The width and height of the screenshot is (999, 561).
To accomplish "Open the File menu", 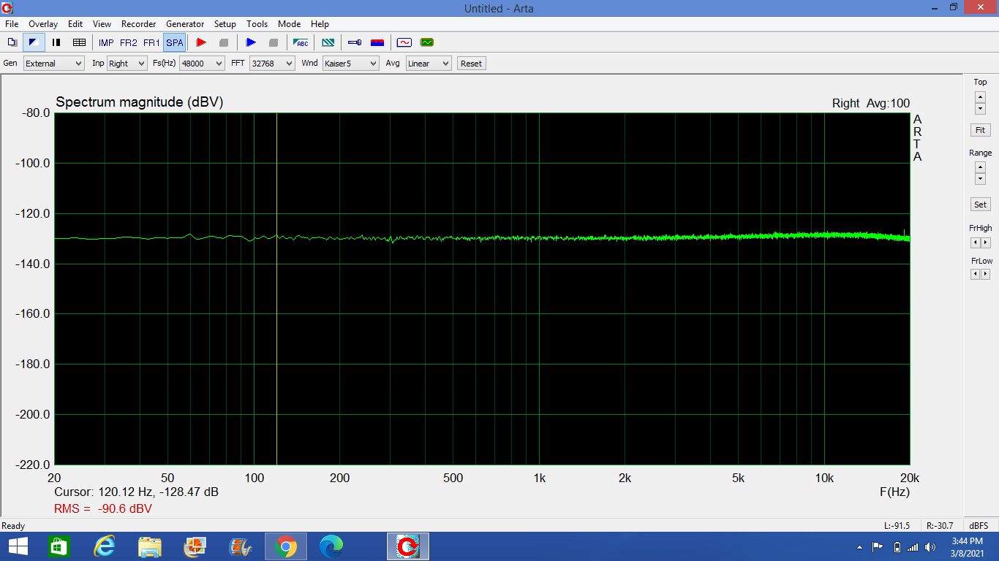I will [x=12, y=24].
